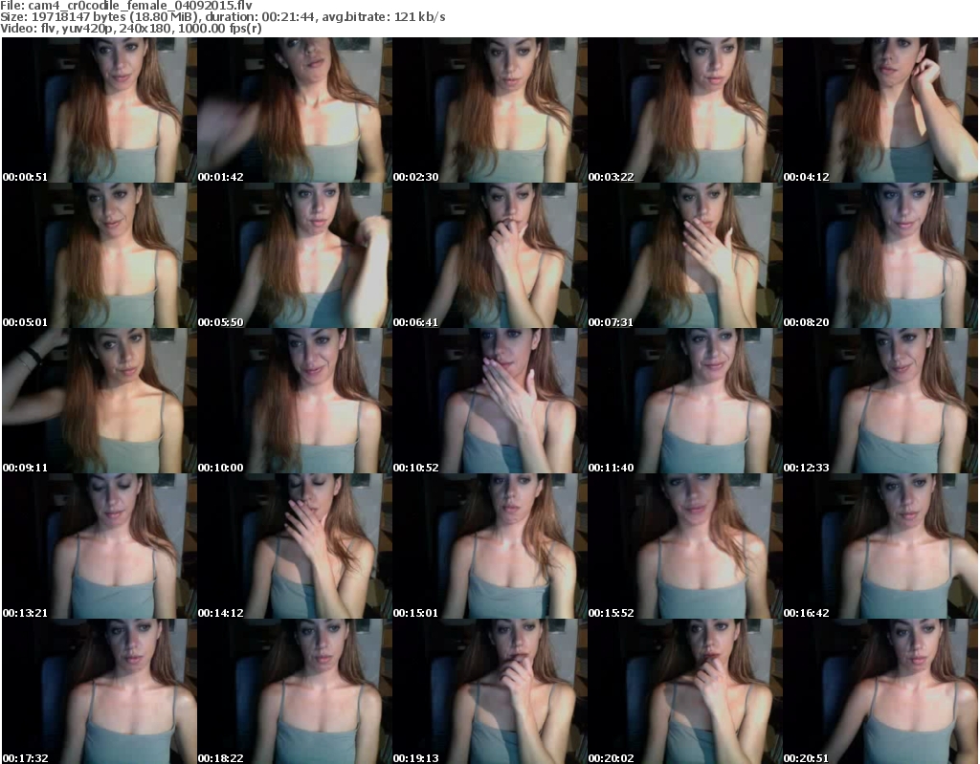The height and width of the screenshot is (764, 980).
Task: Click the frame timestamped 00:05:01
Action: pos(99,255)
